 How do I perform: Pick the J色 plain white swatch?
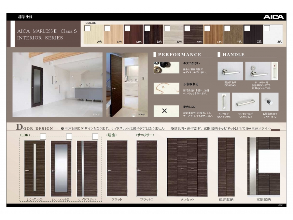tap(273, 34)
